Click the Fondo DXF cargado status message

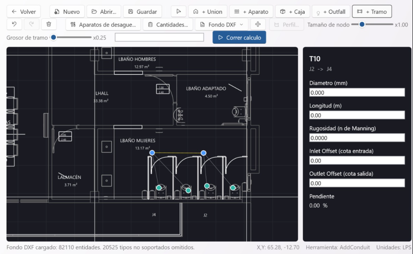(101, 247)
